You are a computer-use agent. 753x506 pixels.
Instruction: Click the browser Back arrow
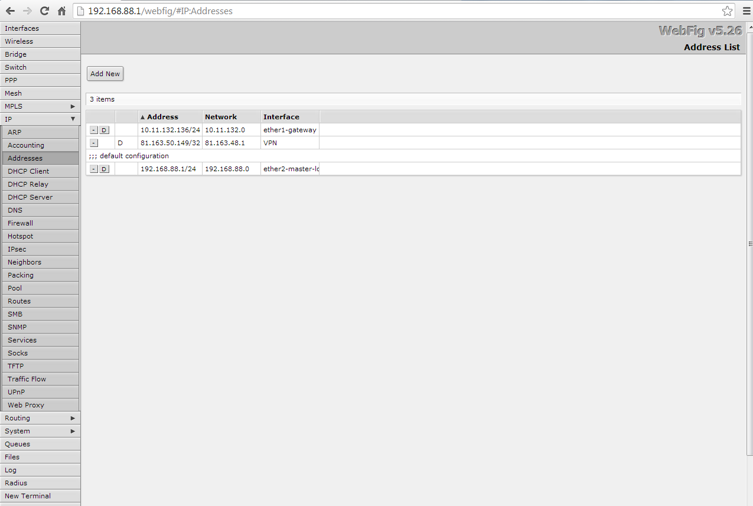click(x=10, y=11)
